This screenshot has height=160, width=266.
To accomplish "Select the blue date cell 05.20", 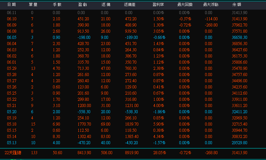I will tap(12, 112).
